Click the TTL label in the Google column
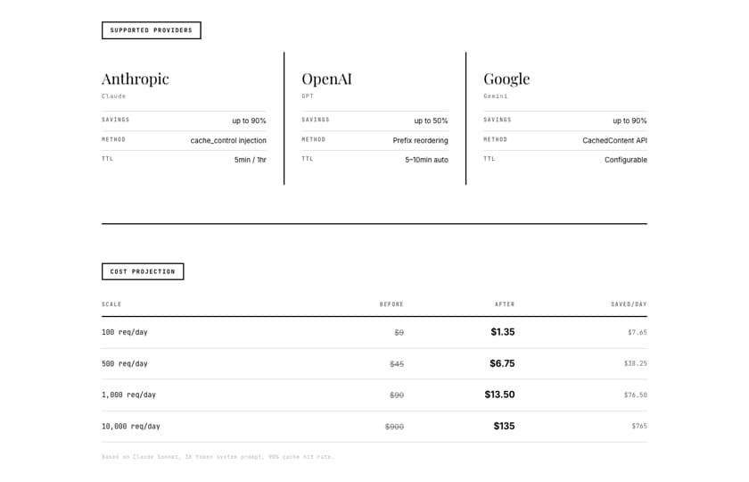This screenshot has width=749, height=482. [490, 159]
